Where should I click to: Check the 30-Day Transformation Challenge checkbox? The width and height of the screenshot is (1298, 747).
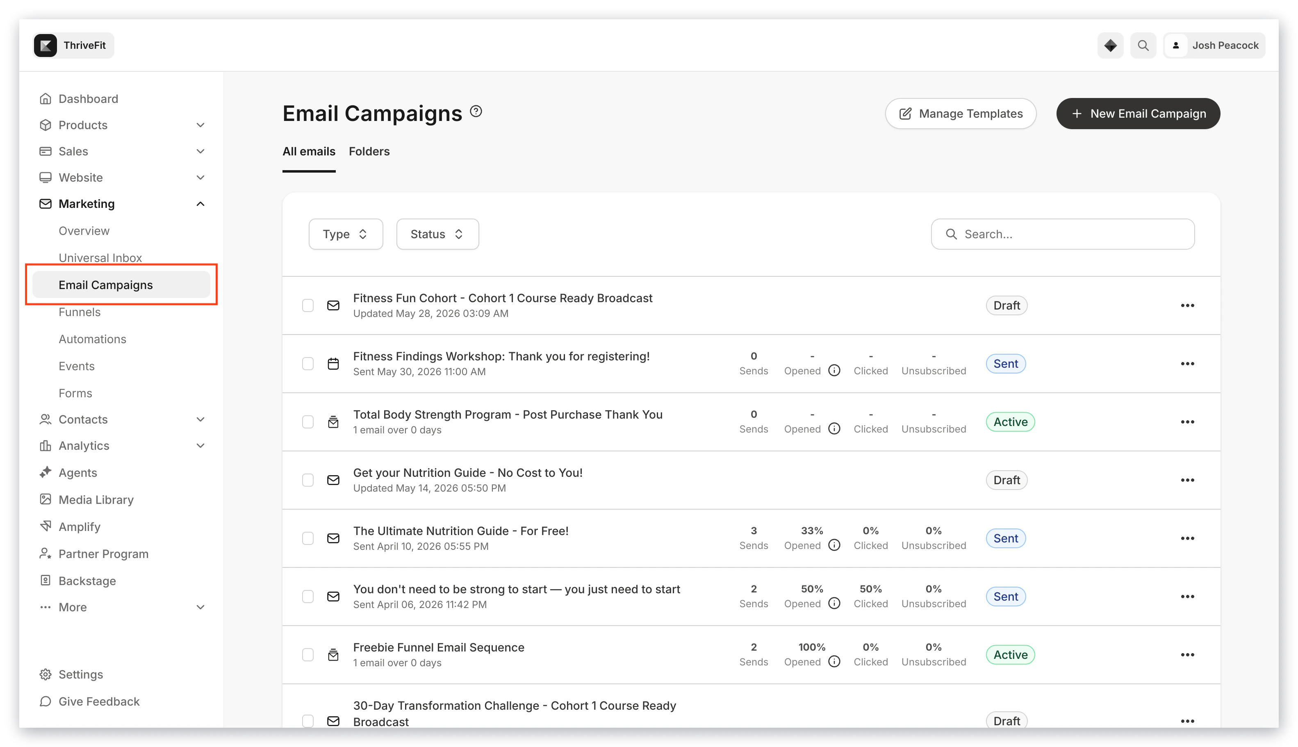click(308, 721)
